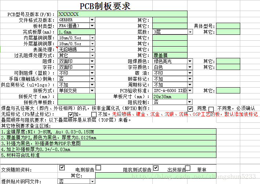Expand the 层数 3层 dropdown
This screenshot has height=184, width=260.
190,32
